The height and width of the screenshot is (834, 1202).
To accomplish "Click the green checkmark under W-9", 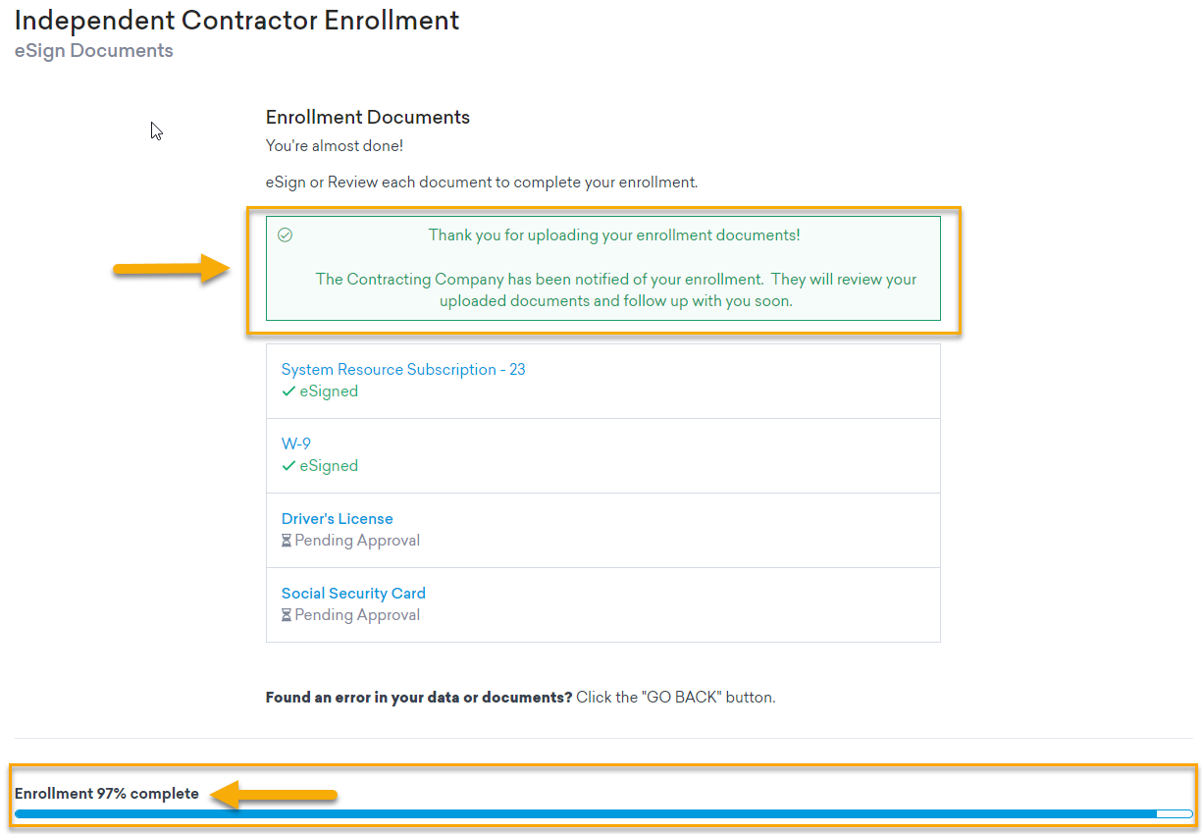I will pos(288,466).
